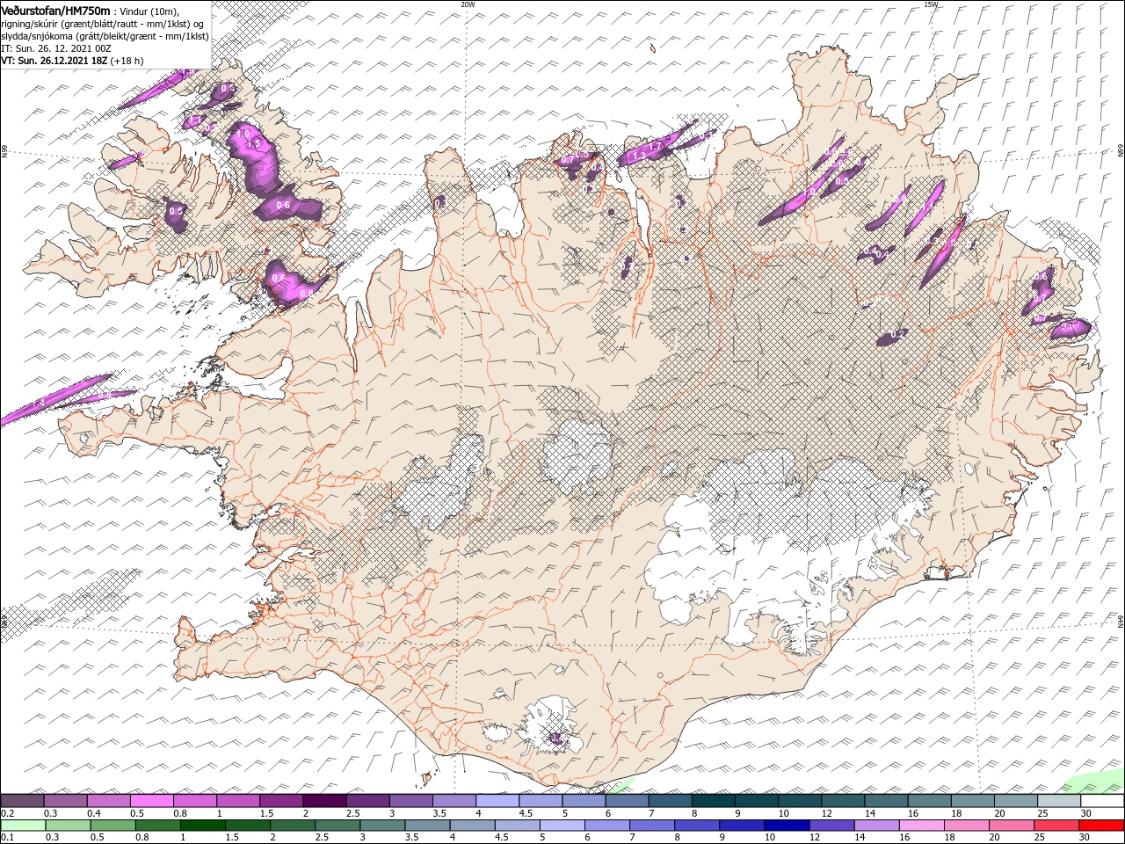This screenshot has width=1125, height=844.
Task: Select the light green 0.1 rain legend swatch
Action: [x=22, y=826]
